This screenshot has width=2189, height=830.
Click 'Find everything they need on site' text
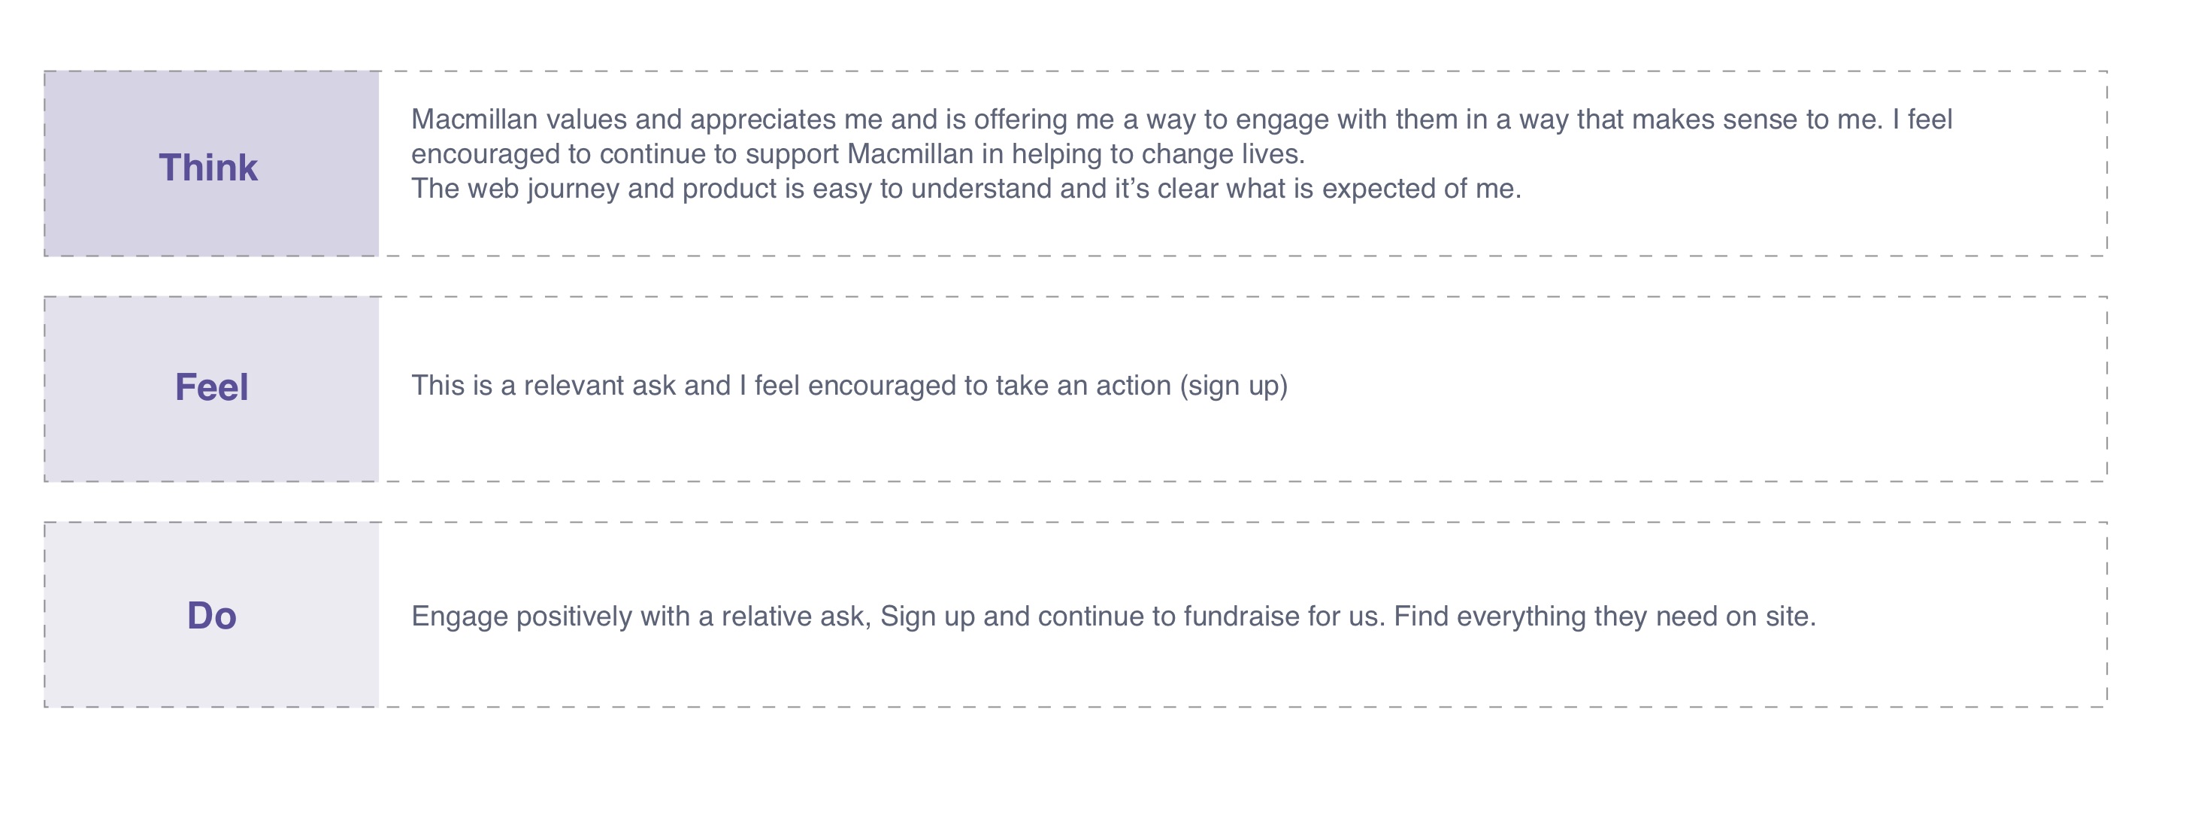(1604, 616)
